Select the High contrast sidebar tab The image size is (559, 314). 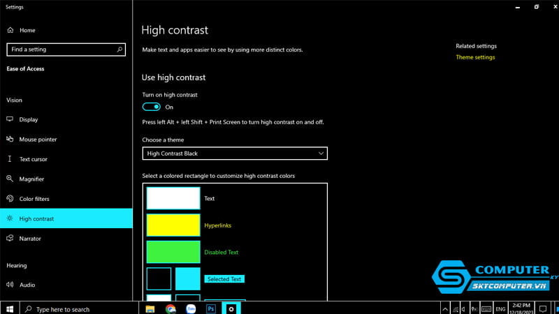point(36,218)
